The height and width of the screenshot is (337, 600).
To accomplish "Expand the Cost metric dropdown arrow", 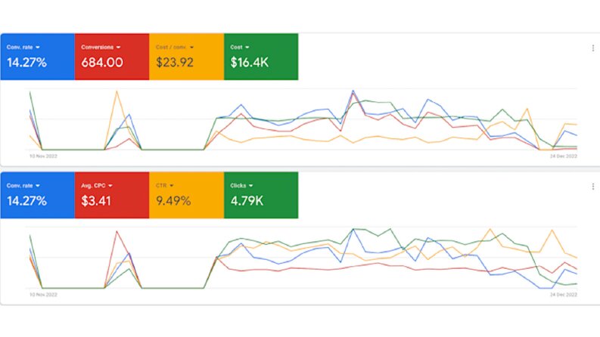I will coord(247,48).
